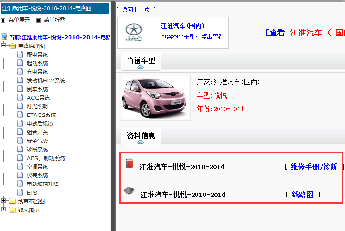This screenshot has width=345, height=231.
Task: Click the page icon beside 组合开关
Action: [20, 132]
